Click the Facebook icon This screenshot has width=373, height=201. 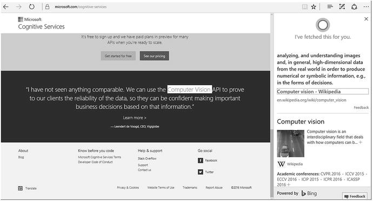click(201, 161)
